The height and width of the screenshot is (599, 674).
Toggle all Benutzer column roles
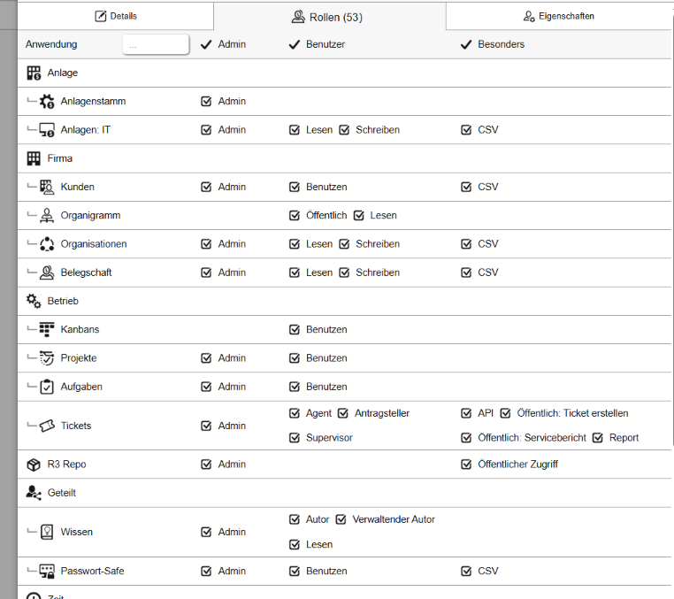pos(295,44)
